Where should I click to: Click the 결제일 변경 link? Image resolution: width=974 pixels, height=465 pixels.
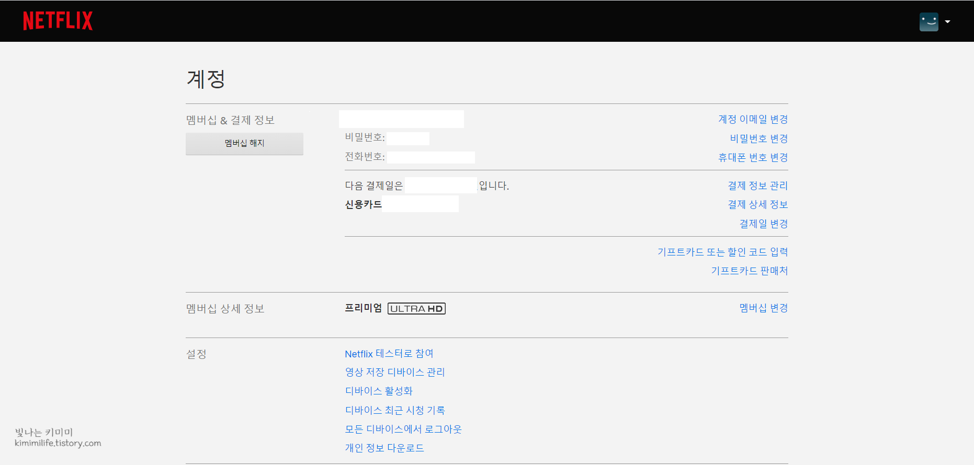click(x=763, y=224)
